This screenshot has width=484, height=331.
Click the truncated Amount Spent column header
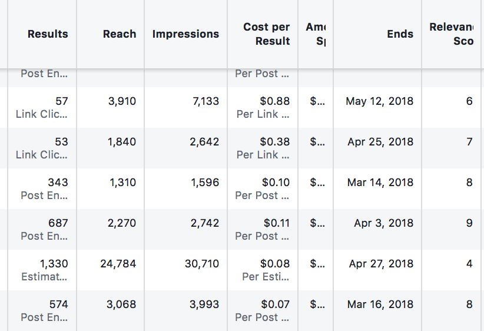316,34
